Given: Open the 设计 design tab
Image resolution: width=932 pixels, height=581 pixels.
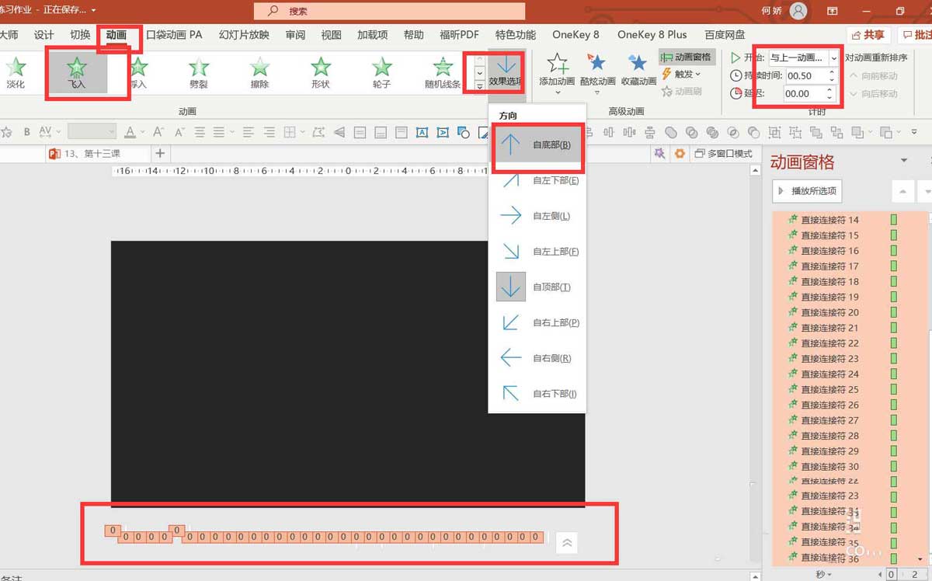Looking at the screenshot, I should click(x=44, y=35).
